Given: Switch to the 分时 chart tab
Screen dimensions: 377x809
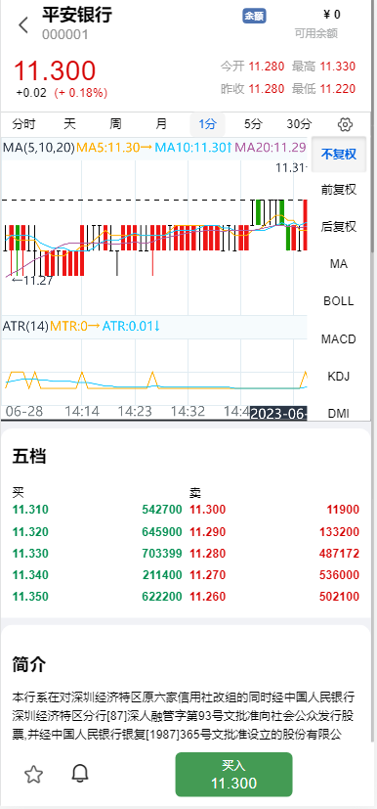Looking at the screenshot, I should [x=24, y=124].
